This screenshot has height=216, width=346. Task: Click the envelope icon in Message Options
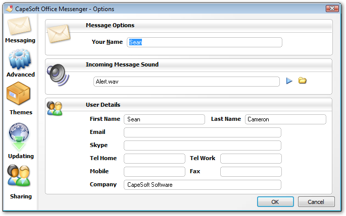click(x=60, y=34)
